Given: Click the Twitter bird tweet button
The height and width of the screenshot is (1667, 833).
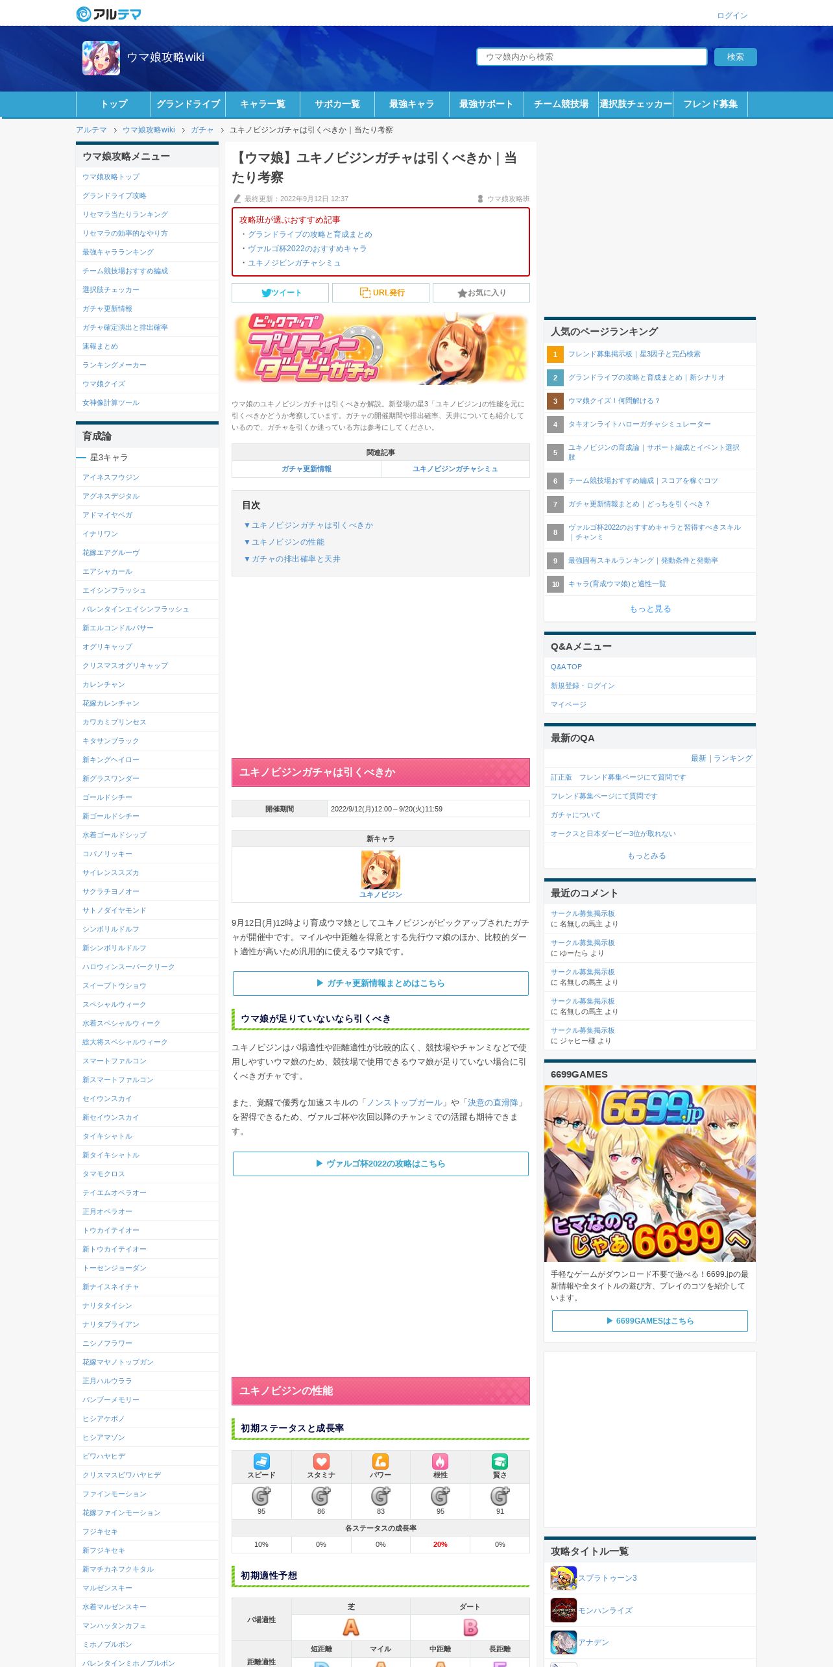Looking at the screenshot, I should point(280,293).
